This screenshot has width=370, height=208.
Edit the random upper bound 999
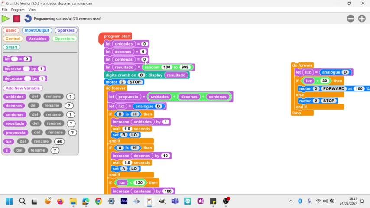tap(185, 67)
